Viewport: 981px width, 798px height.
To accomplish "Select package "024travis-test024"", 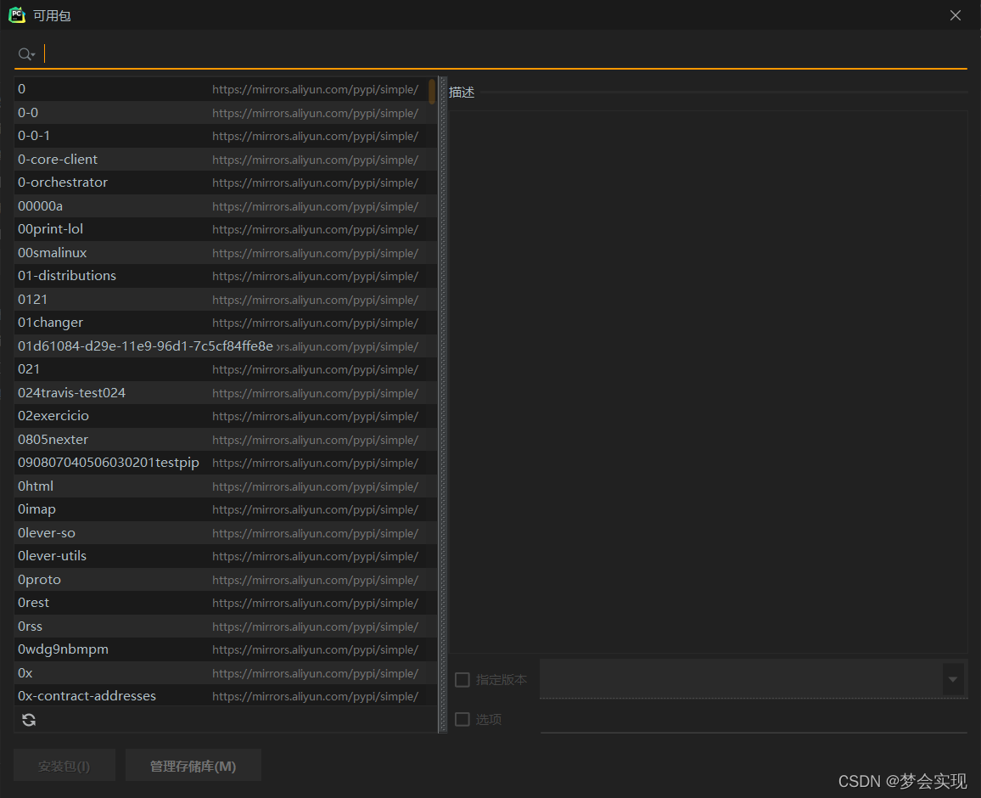I will tap(225, 393).
